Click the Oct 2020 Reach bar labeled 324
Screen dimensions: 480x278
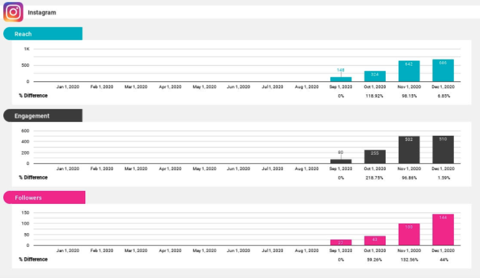(375, 77)
